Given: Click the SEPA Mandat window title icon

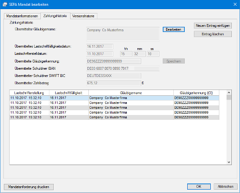Looking at the screenshot, I should (5, 4).
